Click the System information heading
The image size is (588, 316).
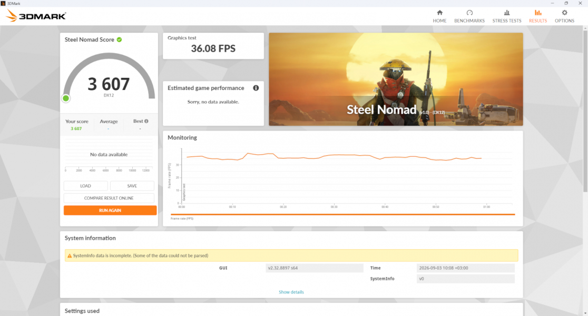tap(90, 238)
